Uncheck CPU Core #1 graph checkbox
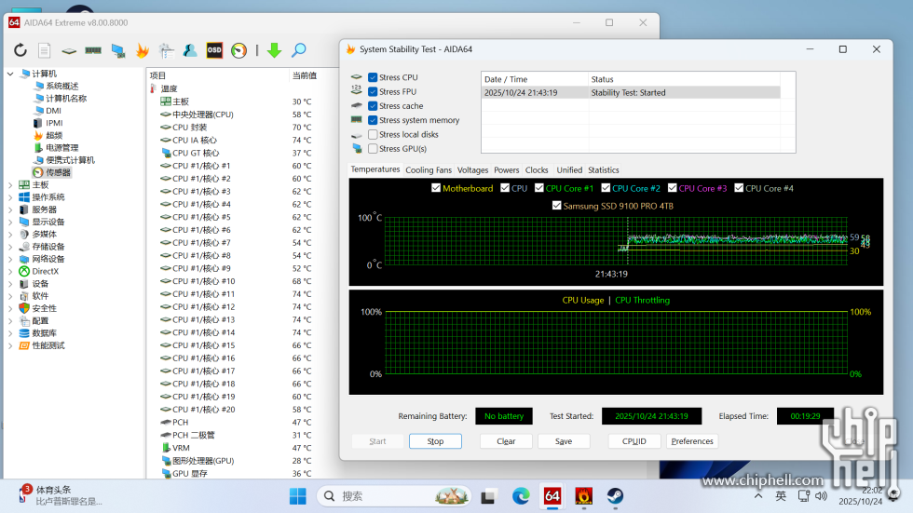 [538, 189]
